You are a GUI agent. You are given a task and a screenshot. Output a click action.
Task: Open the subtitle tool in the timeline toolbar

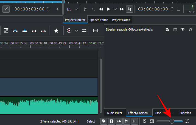pyautogui.click(x=96, y=31)
